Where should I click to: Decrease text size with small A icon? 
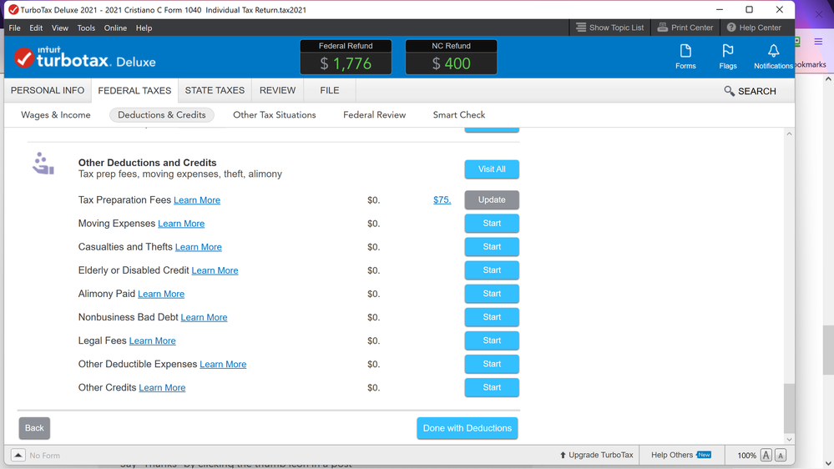781,455
